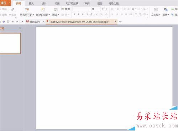Click the 剪切 cut button
The height and width of the screenshot is (131, 178).
tap(5, 9)
